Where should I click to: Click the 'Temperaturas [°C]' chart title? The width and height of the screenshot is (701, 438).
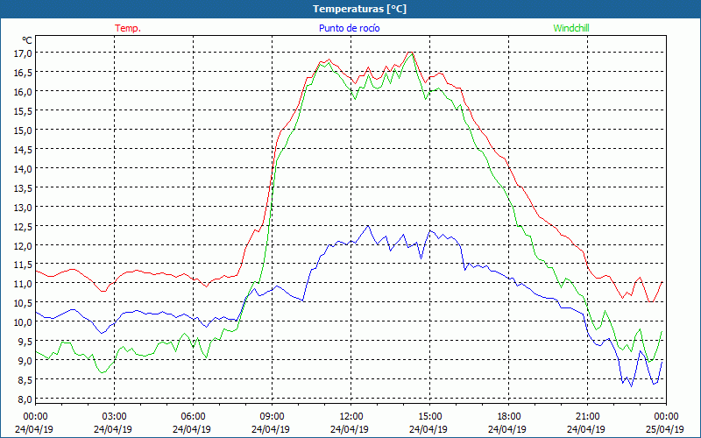359,9
